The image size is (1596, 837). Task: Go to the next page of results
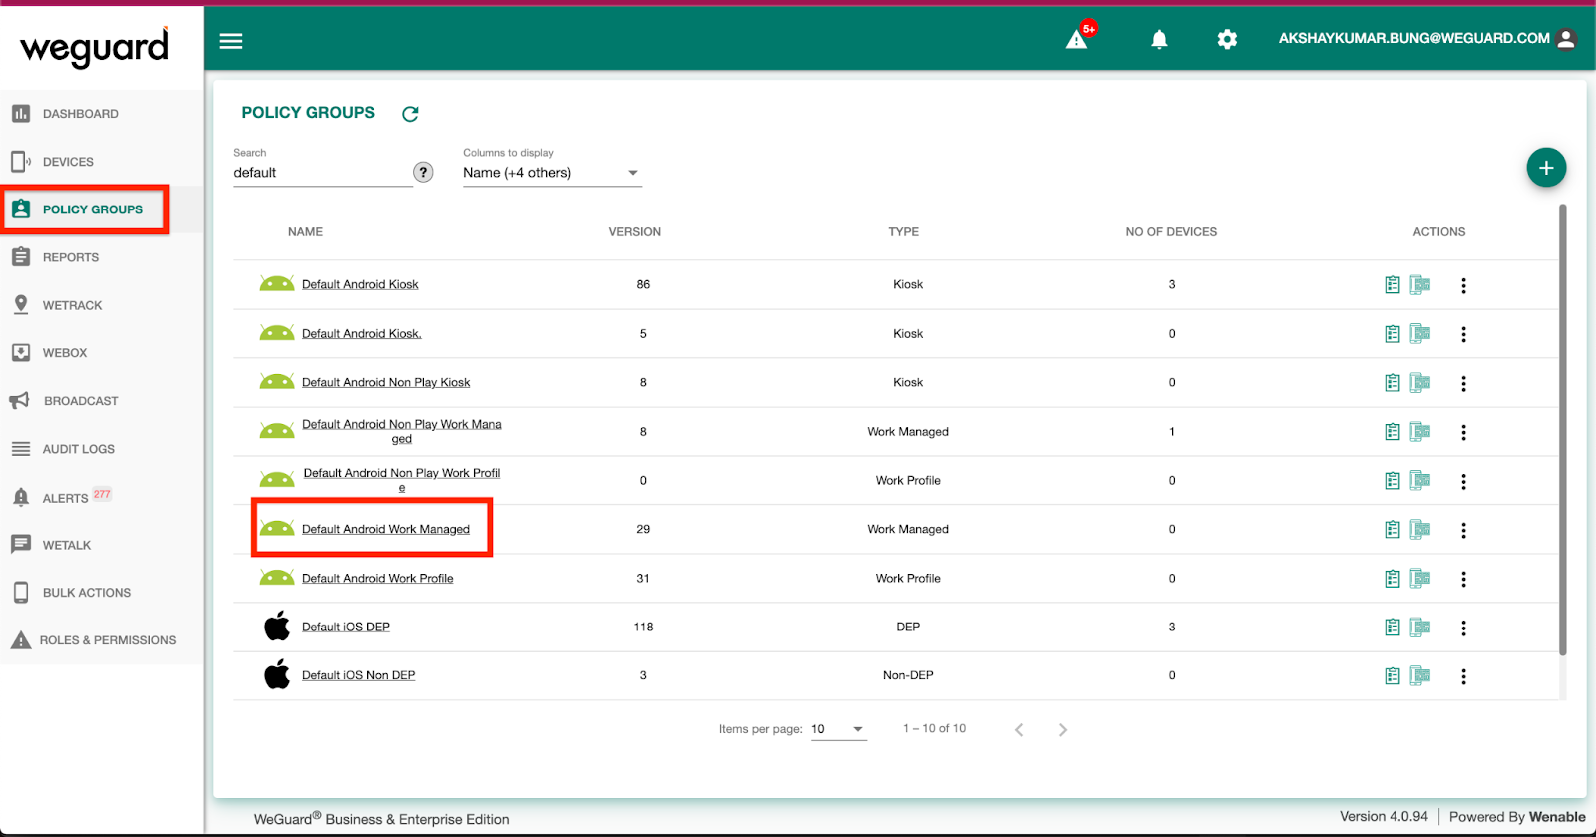point(1062,730)
